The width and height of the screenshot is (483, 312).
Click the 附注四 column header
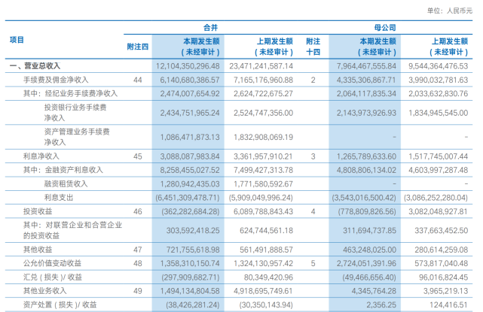coord(137,47)
